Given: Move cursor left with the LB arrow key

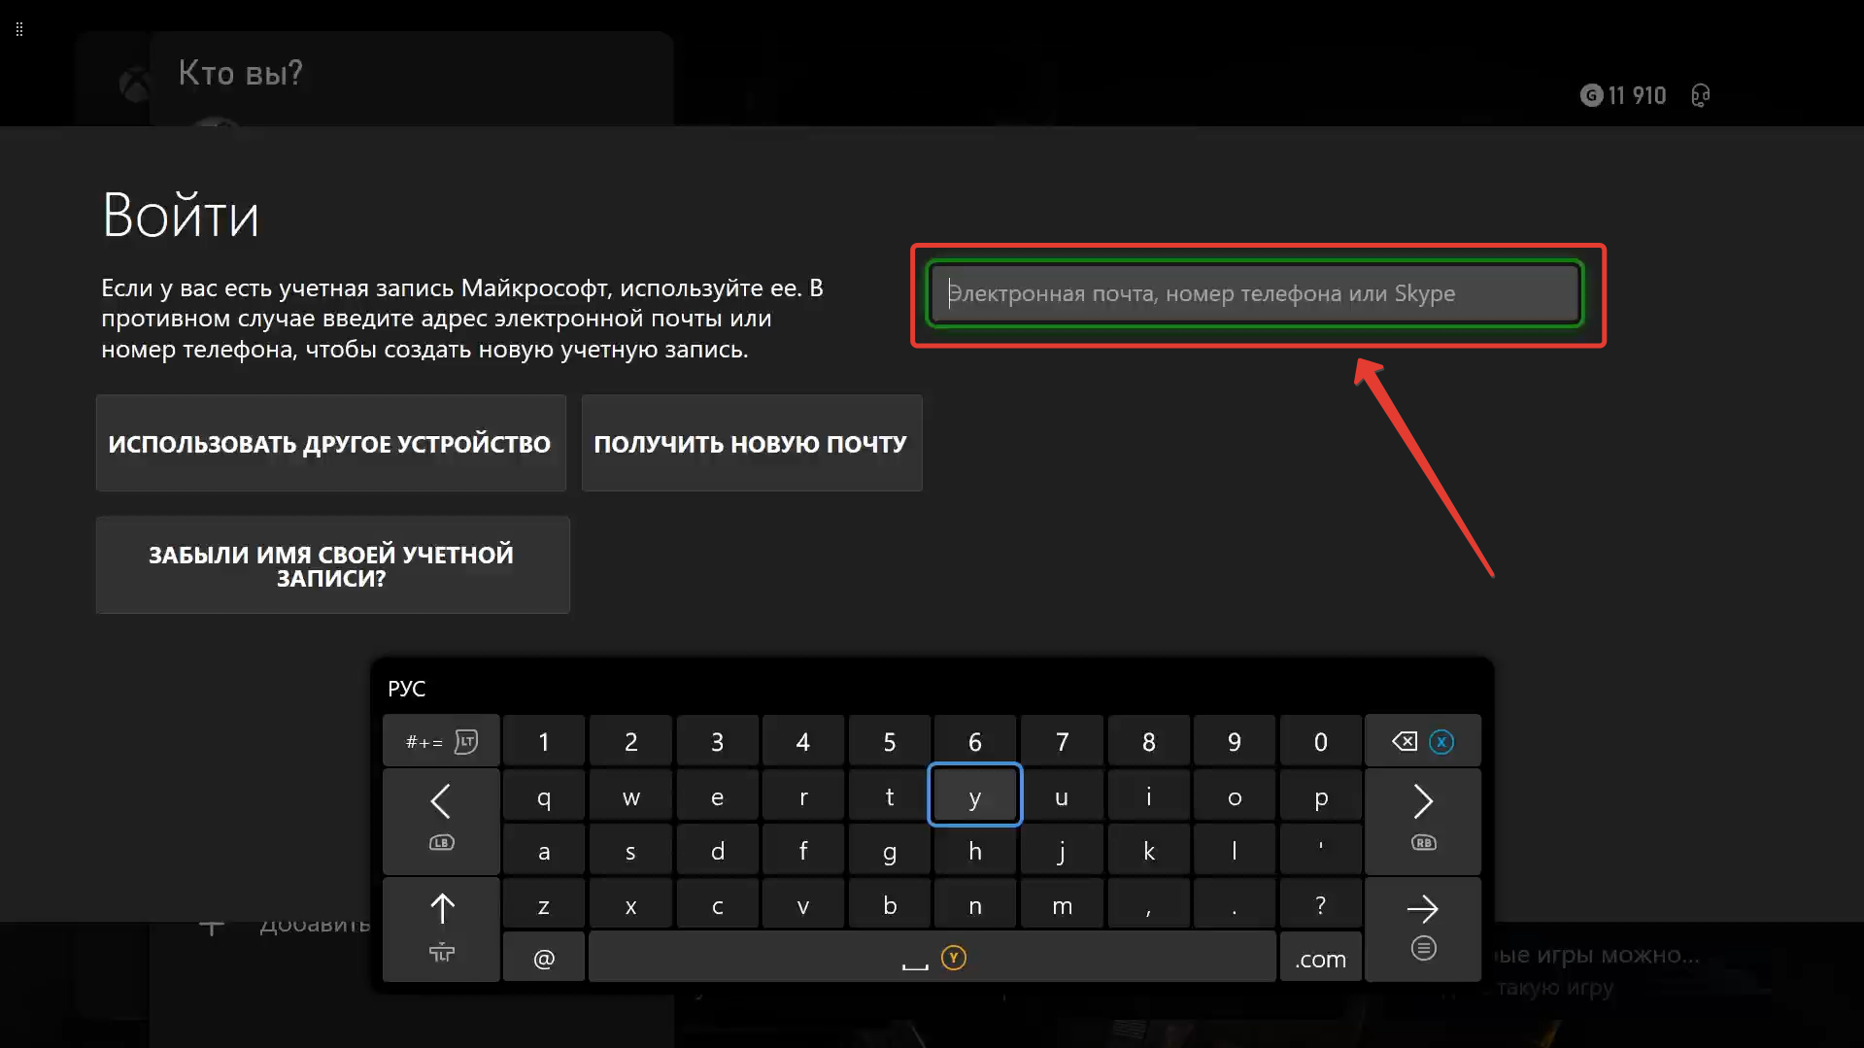Looking at the screenshot, I should [441, 819].
